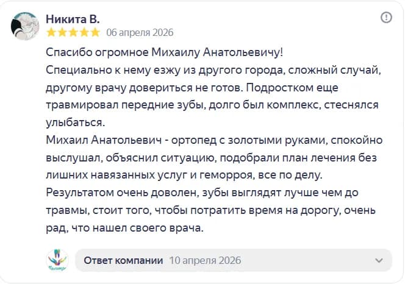This screenshot has width=405, height=284.
Task: Open the avatar of reviewer Никита В.
Action: [x=26, y=25]
